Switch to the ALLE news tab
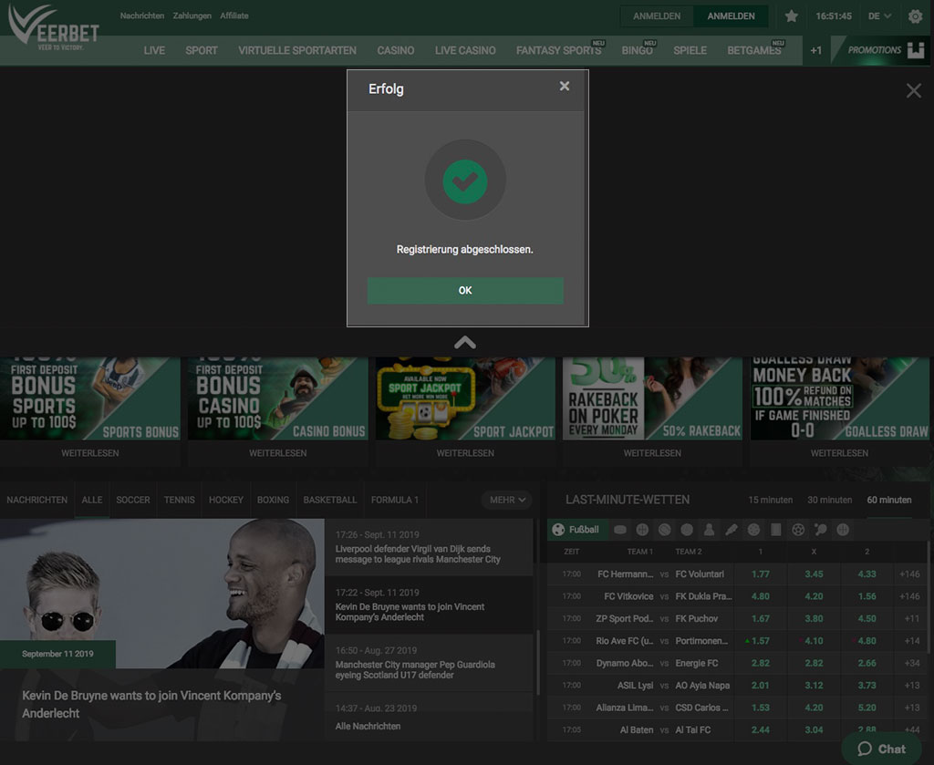This screenshot has width=934, height=765. pos(92,500)
